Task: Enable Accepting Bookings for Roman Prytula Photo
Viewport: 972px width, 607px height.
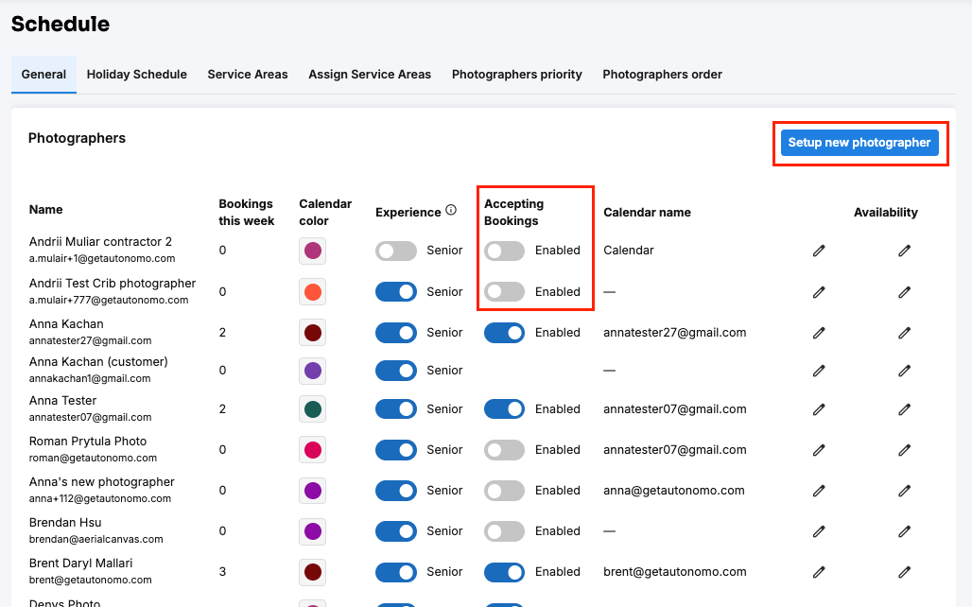Action: click(x=505, y=450)
